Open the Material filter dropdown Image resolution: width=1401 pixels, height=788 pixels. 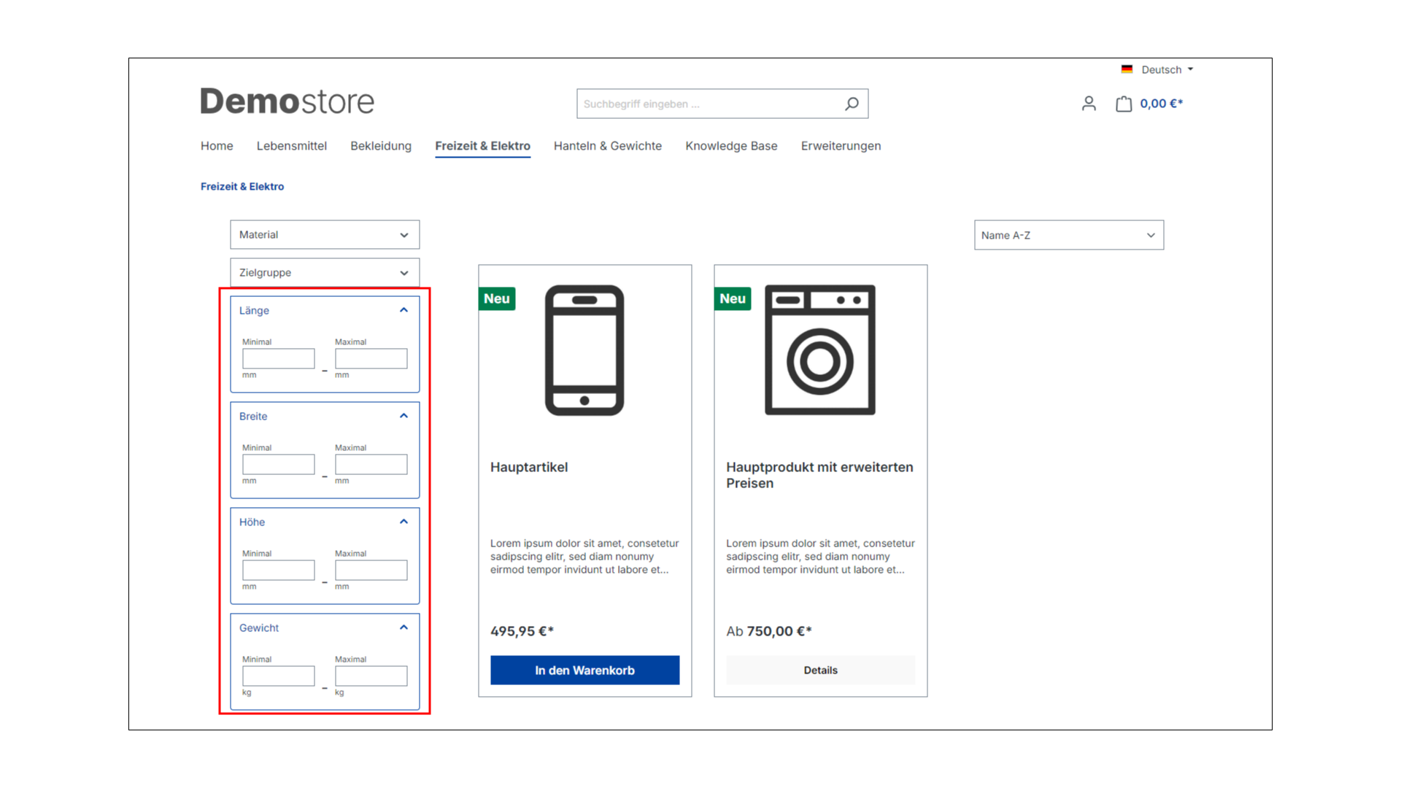[x=324, y=233]
